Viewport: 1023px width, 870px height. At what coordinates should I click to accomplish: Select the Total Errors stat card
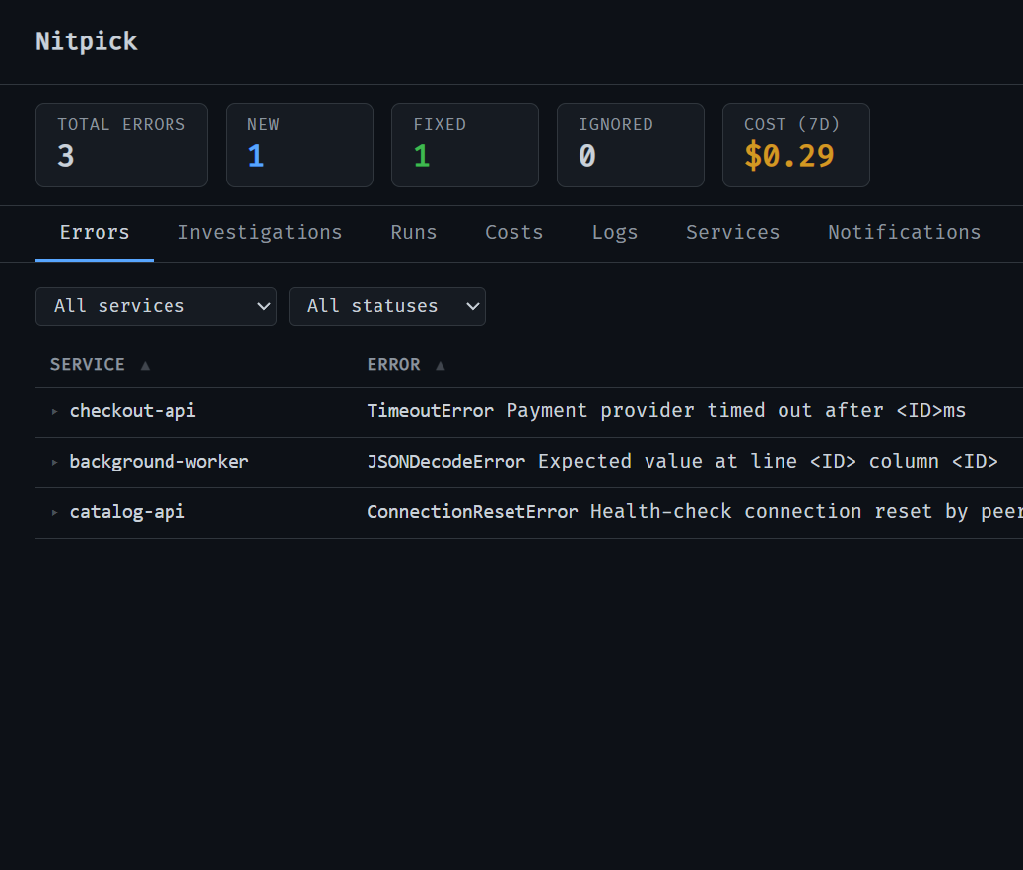(122, 145)
